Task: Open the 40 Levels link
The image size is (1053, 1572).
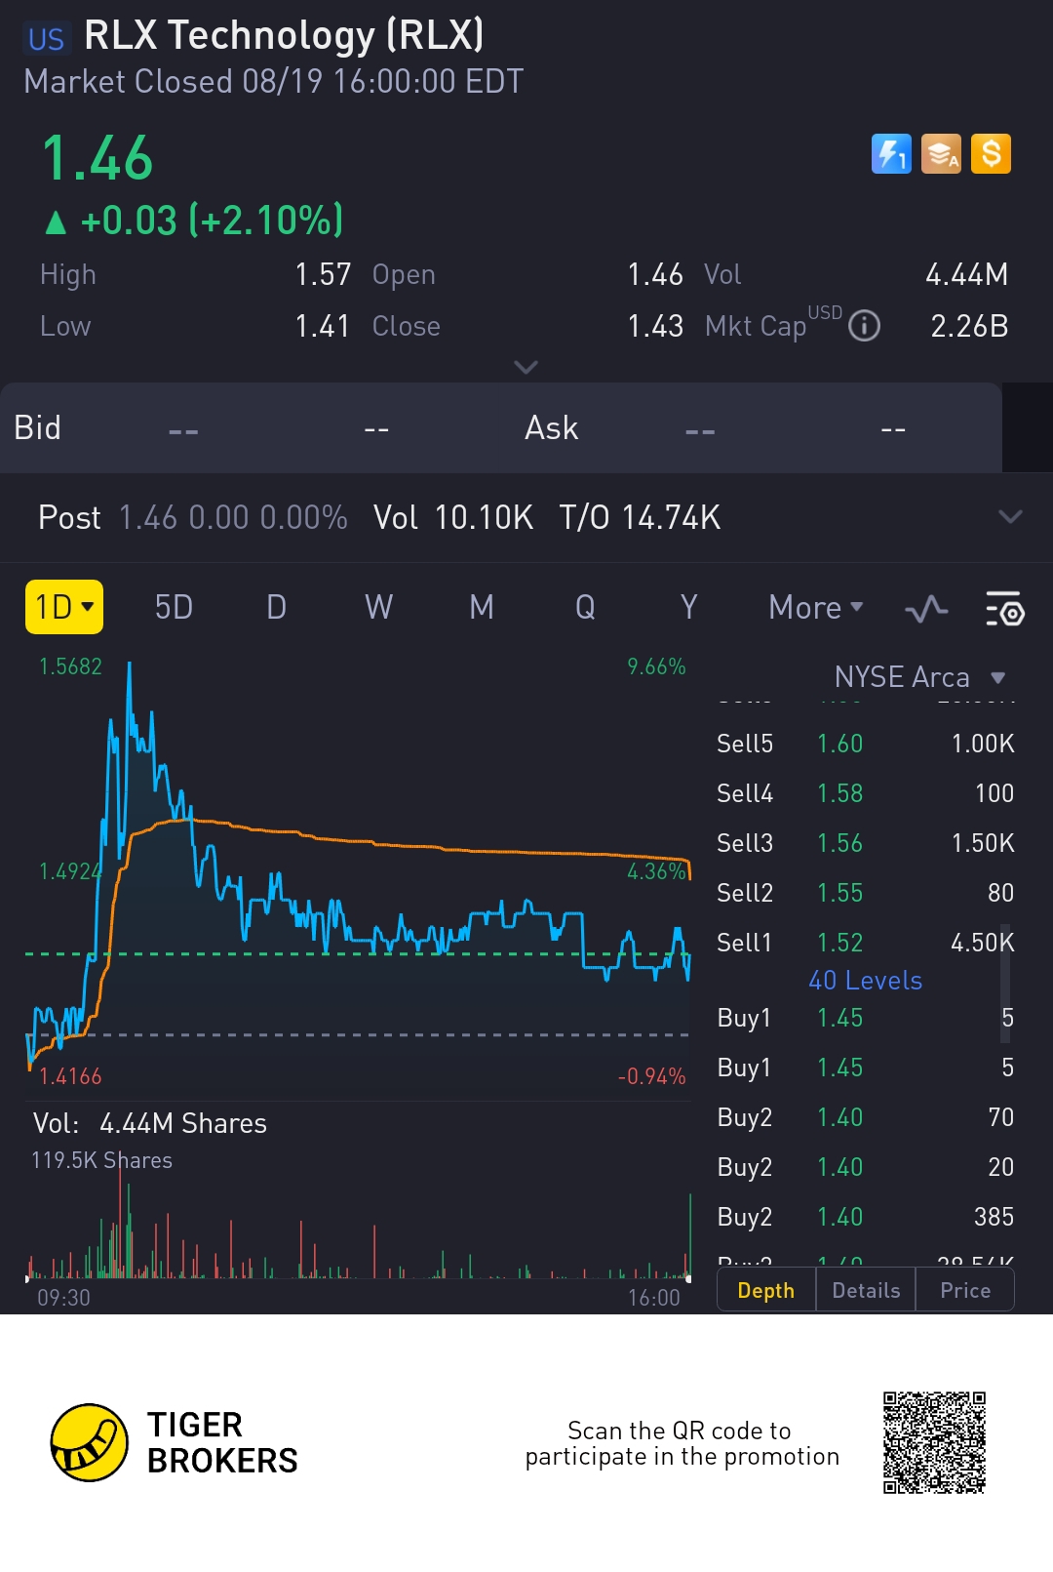Action: (866, 980)
